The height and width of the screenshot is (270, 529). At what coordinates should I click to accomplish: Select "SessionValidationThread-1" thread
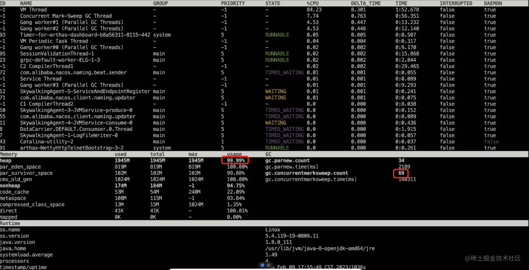[x=57, y=54]
